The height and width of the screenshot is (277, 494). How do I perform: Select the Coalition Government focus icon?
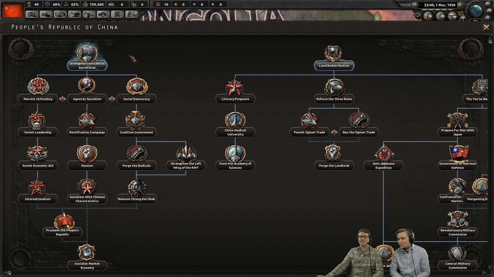136,120
